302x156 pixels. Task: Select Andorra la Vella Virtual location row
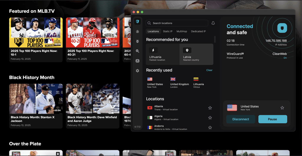180,127
